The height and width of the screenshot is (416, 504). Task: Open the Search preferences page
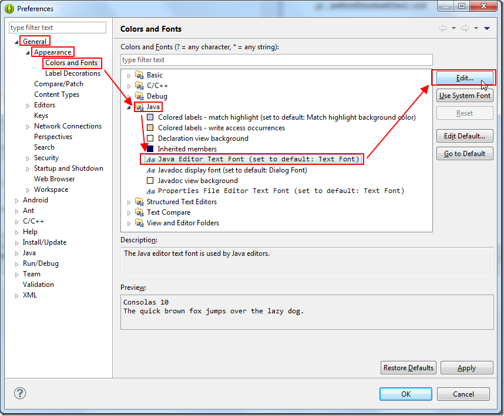click(45, 147)
